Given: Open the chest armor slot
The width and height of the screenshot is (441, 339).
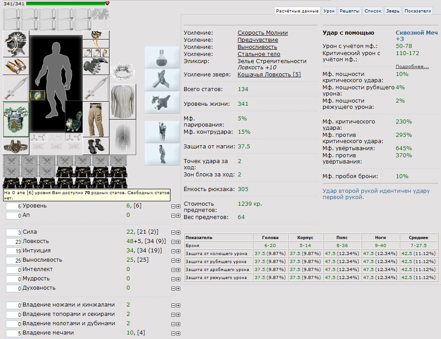Looking at the screenshot, I should pyautogui.click(x=16, y=120).
